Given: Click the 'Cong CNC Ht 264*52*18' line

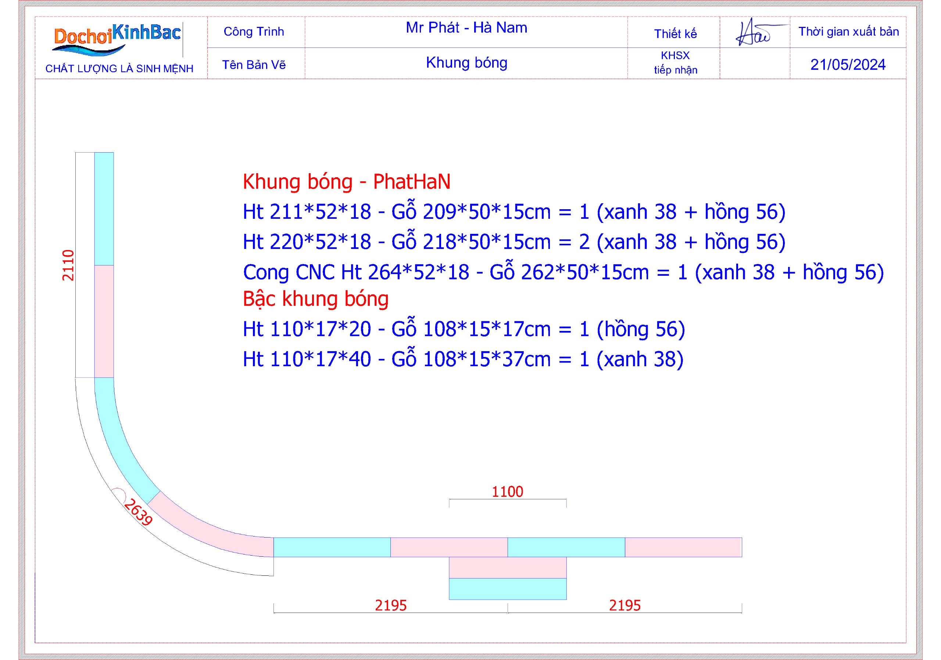Looking at the screenshot, I should pos(563,272).
